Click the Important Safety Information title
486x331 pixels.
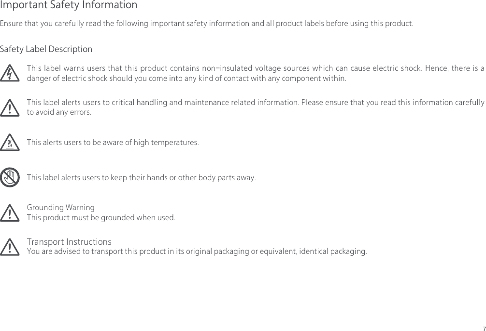point(69,5)
